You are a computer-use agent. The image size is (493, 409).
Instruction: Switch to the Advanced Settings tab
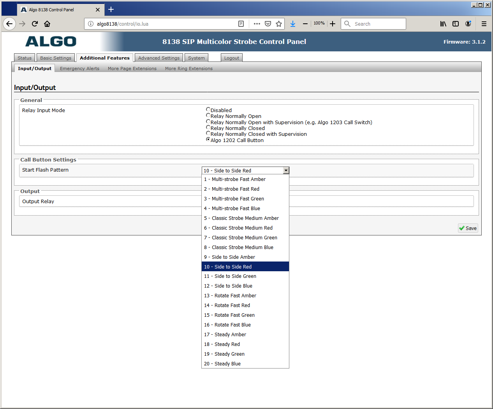coord(159,58)
